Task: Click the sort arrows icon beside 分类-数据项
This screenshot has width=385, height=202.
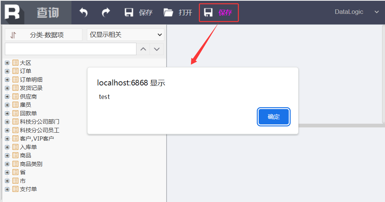Action: tap(13, 35)
